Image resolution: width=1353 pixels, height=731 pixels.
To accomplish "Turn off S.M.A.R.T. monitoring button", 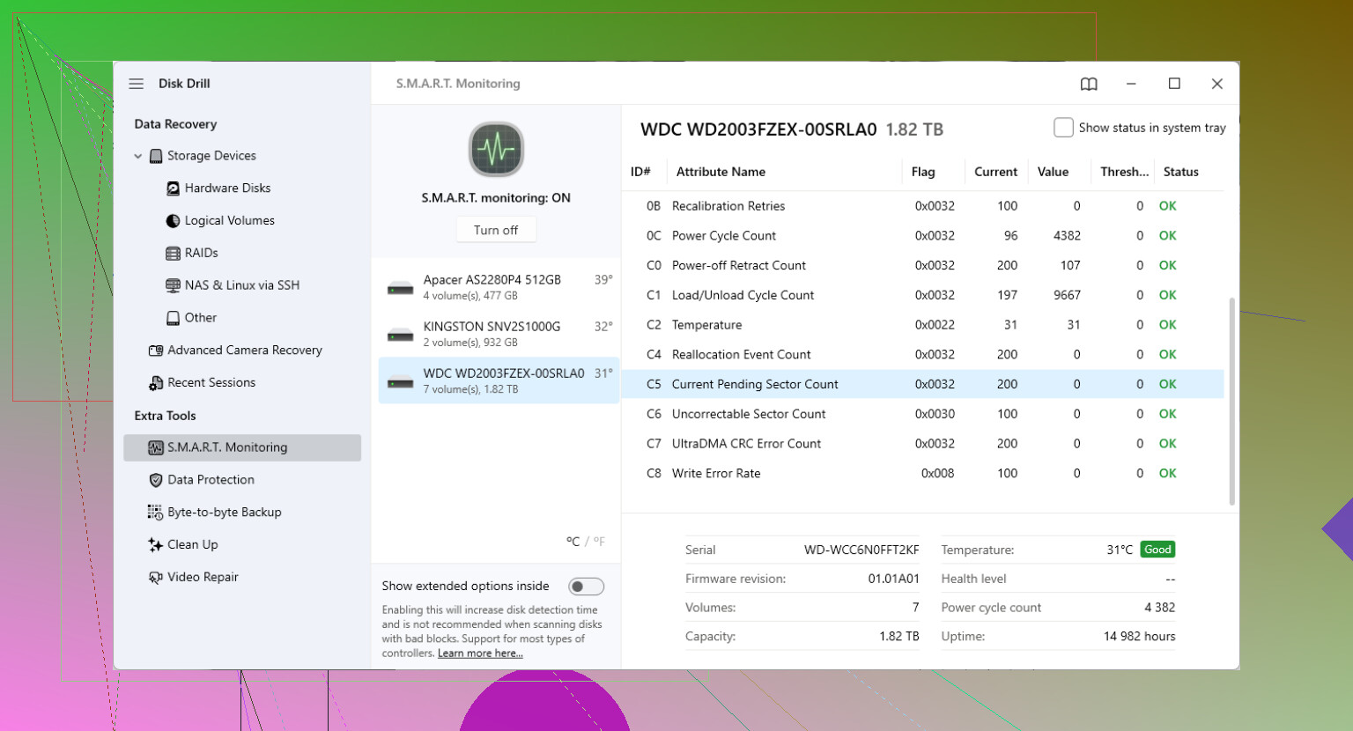I will [x=496, y=230].
